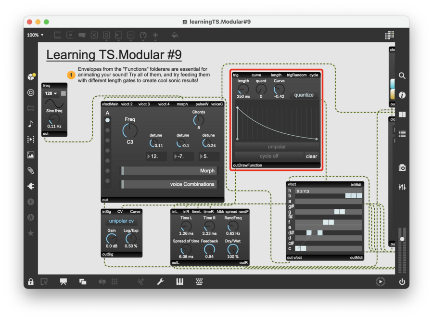Click the patcher lock icon

[31, 282]
